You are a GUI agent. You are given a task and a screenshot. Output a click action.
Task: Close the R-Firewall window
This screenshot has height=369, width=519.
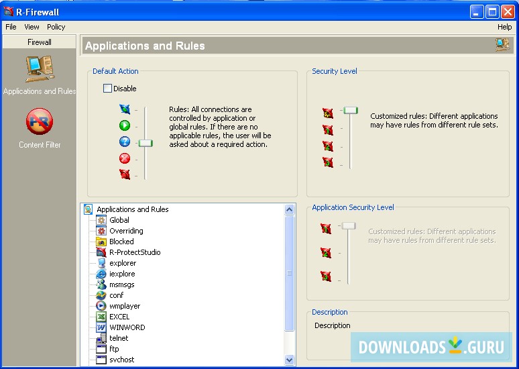tap(508, 12)
